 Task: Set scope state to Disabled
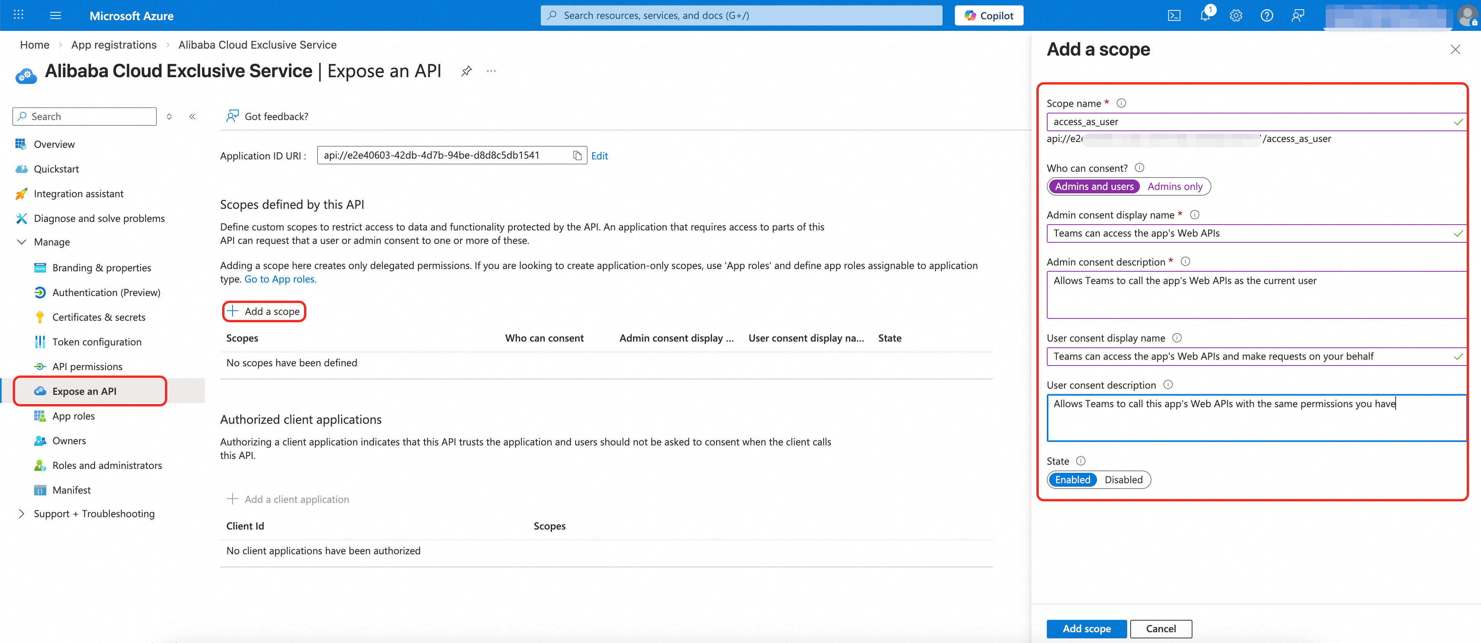click(x=1123, y=480)
